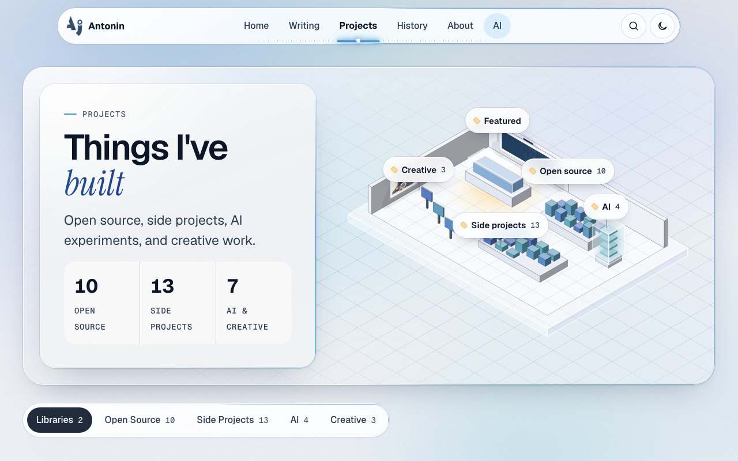
Task: Click the tag icon on Side projects label
Action: pos(464,225)
